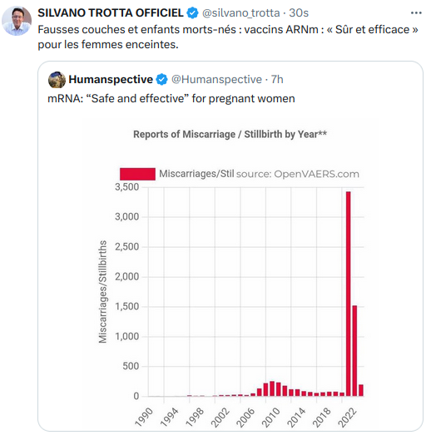Click the @Humanspective handle
Image resolution: width=431 pixels, height=435 pixels.
(216, 80)
